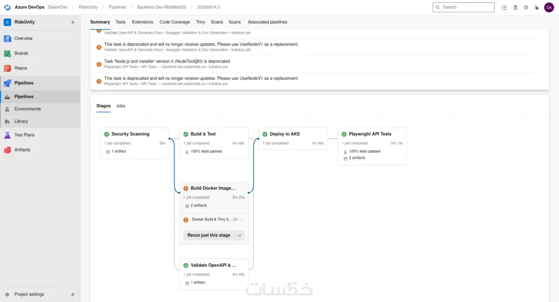Image resolution: width=559 pixels, height=302 pixels.
Task: Open the Build Docker Image stage title
Action: coord(213,188)
